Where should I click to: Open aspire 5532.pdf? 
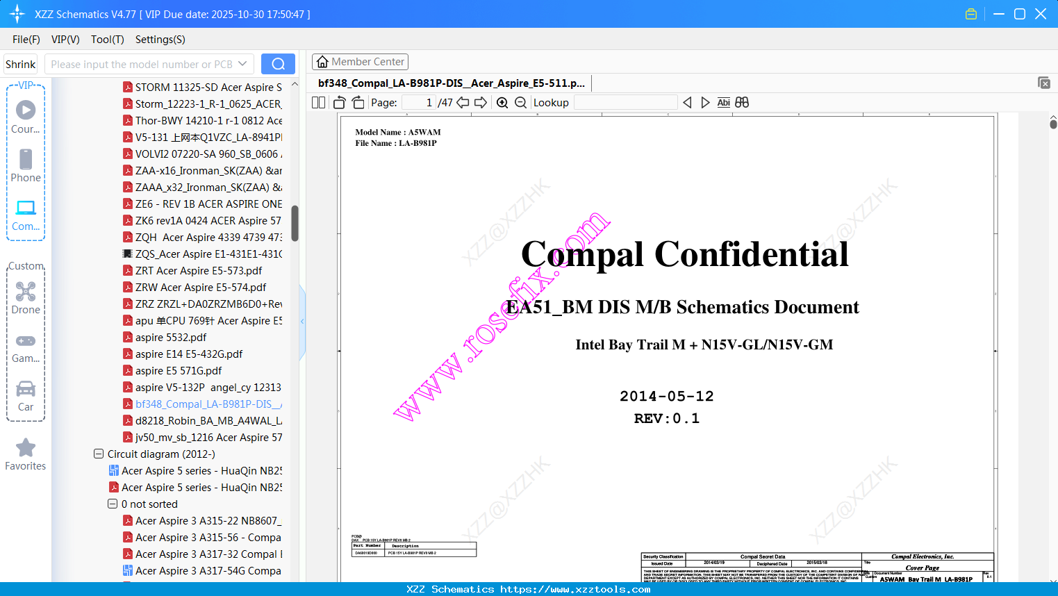click(x=165, y=337)
